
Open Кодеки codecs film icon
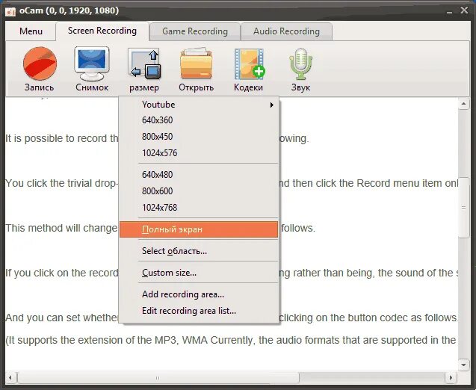pos(250,64)
